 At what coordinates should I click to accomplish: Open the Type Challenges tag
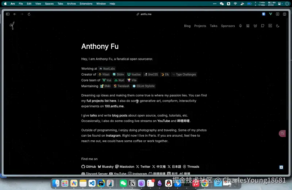tap(184, 75)
